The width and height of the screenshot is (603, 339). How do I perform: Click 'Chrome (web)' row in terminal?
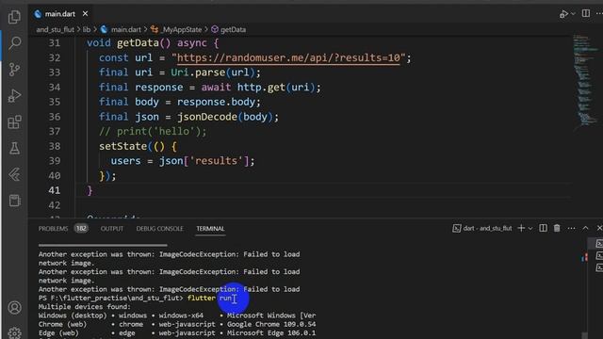pyautogui.click(x=177, y=324)
